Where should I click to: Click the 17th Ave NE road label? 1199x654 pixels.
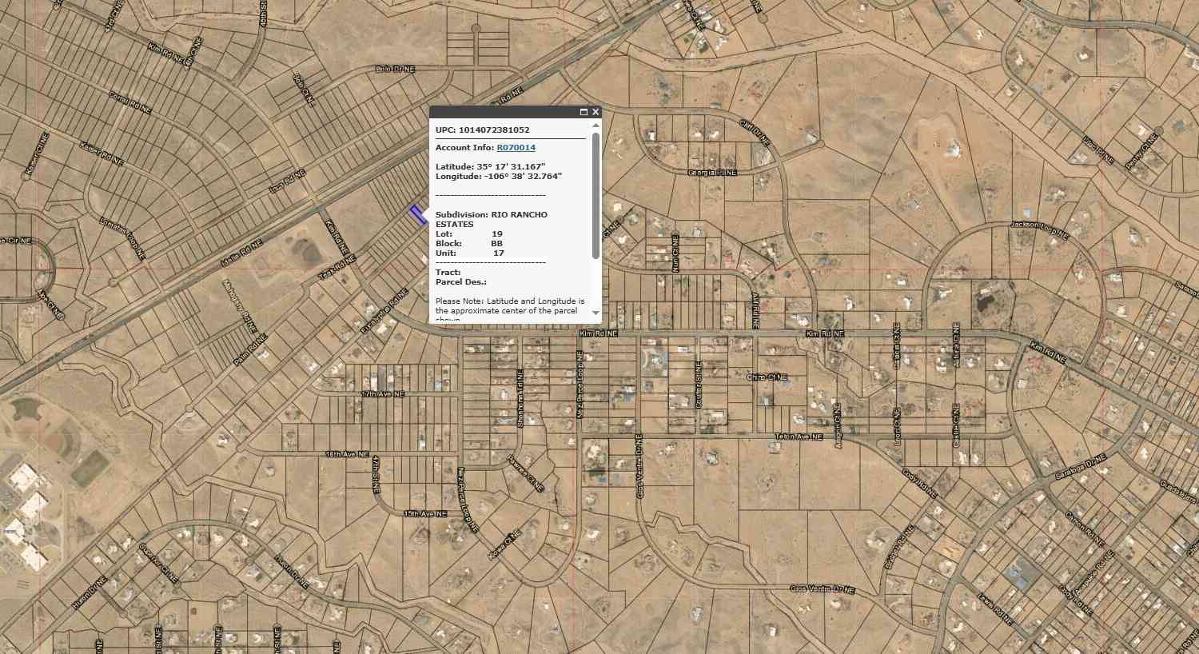point(383,394)
